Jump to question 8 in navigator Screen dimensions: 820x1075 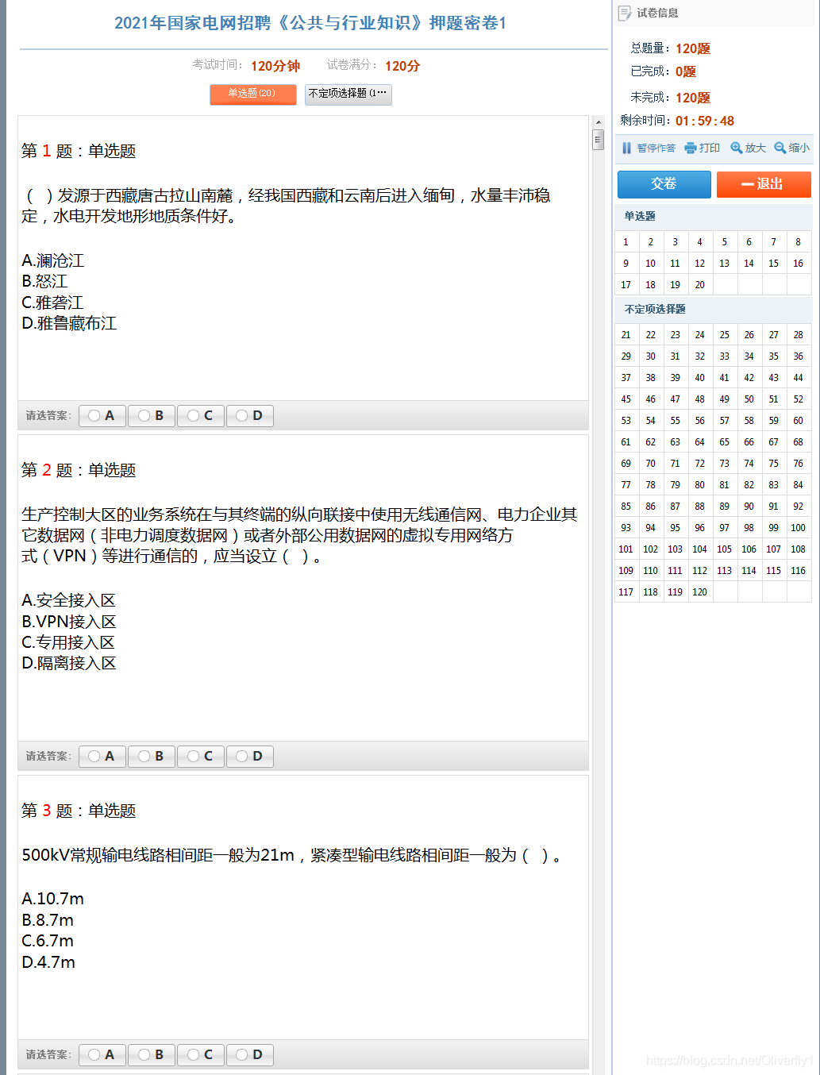[x=798, y=242]
